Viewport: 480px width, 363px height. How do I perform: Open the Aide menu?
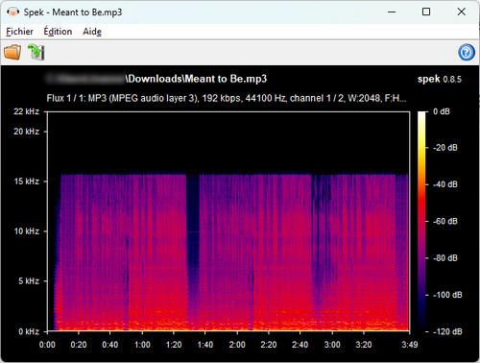pos(92,32)
